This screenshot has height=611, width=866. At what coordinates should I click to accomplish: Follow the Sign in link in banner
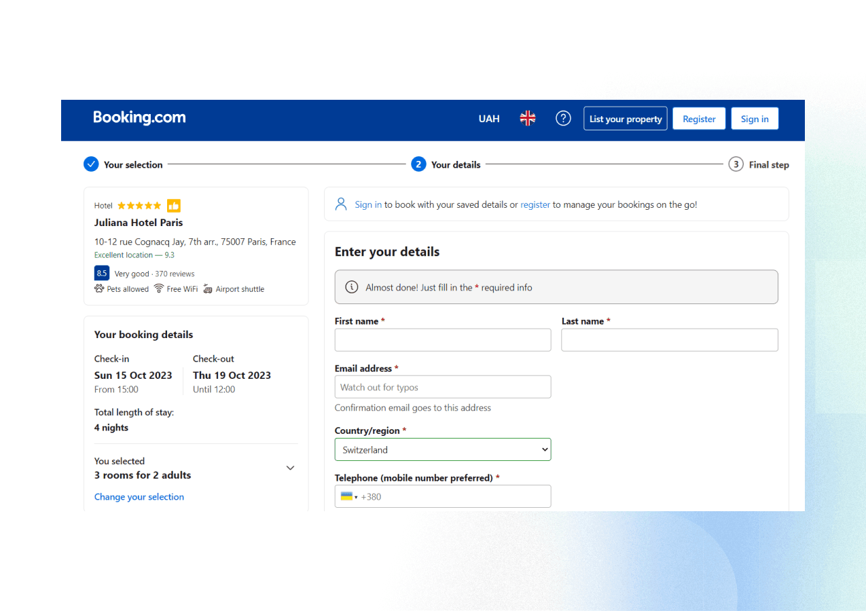368,204
